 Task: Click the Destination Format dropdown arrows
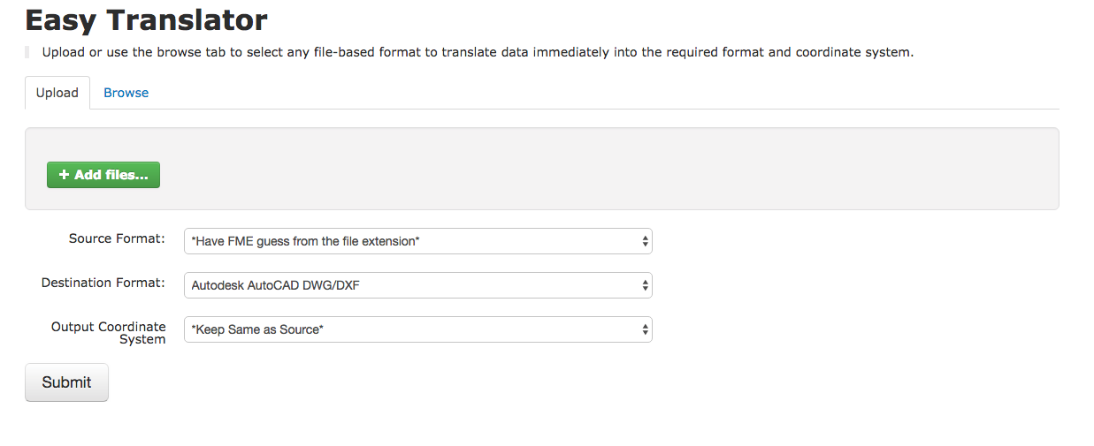pos(646,285)
